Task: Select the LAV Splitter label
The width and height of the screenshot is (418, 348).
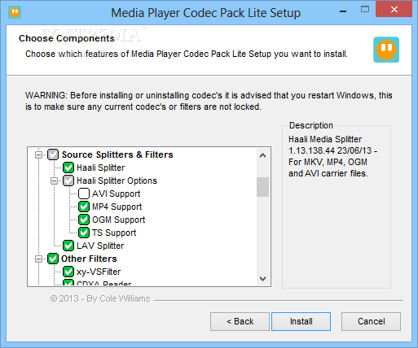Action: point(100,246)
